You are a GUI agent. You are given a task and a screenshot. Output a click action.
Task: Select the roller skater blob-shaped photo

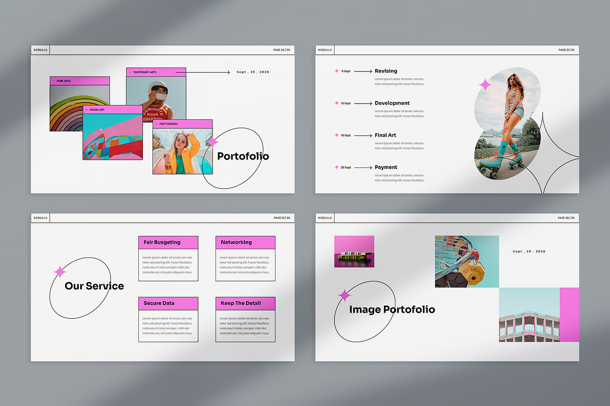pyautogui.click(x=508, y=123)
